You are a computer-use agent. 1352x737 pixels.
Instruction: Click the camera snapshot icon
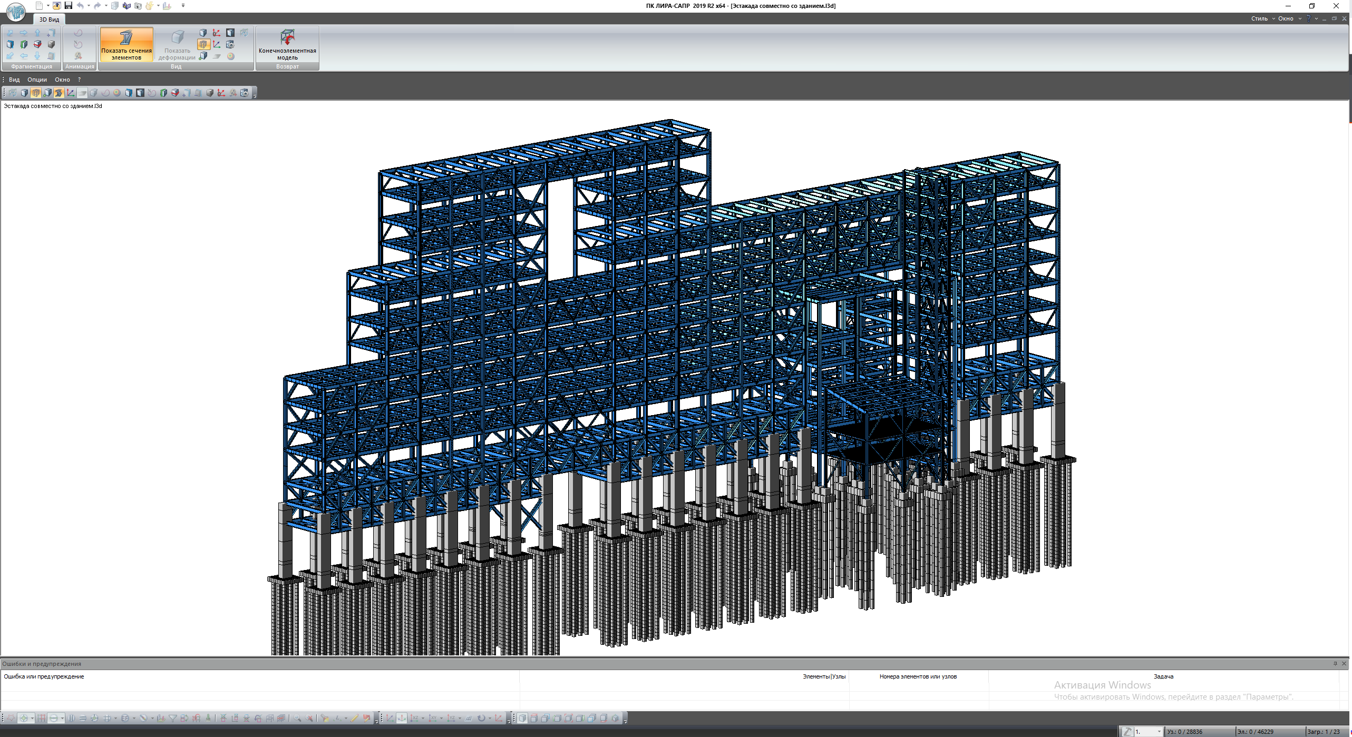pyautogui.click(x=138, y=6)
